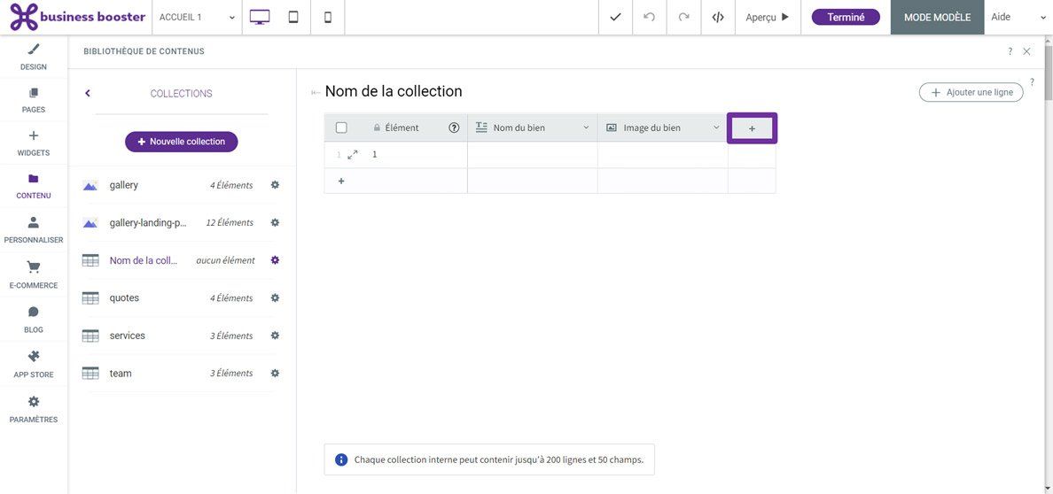
Task: Go back with the Collections left chevron
Action: pos(87,93)
